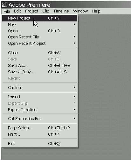Open Get Properties For submenu

point(40,119)
